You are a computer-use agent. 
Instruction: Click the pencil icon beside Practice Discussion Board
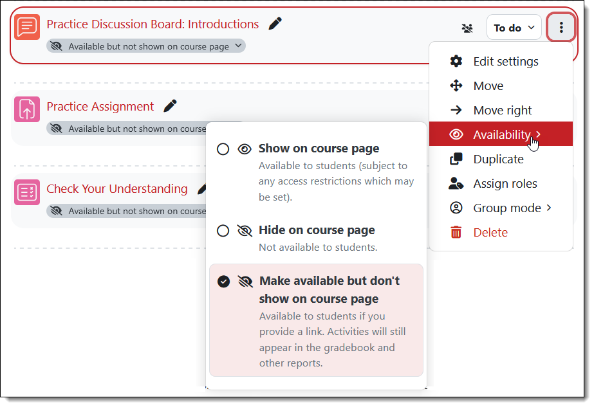pyautogui.click(x=275, y=24)
